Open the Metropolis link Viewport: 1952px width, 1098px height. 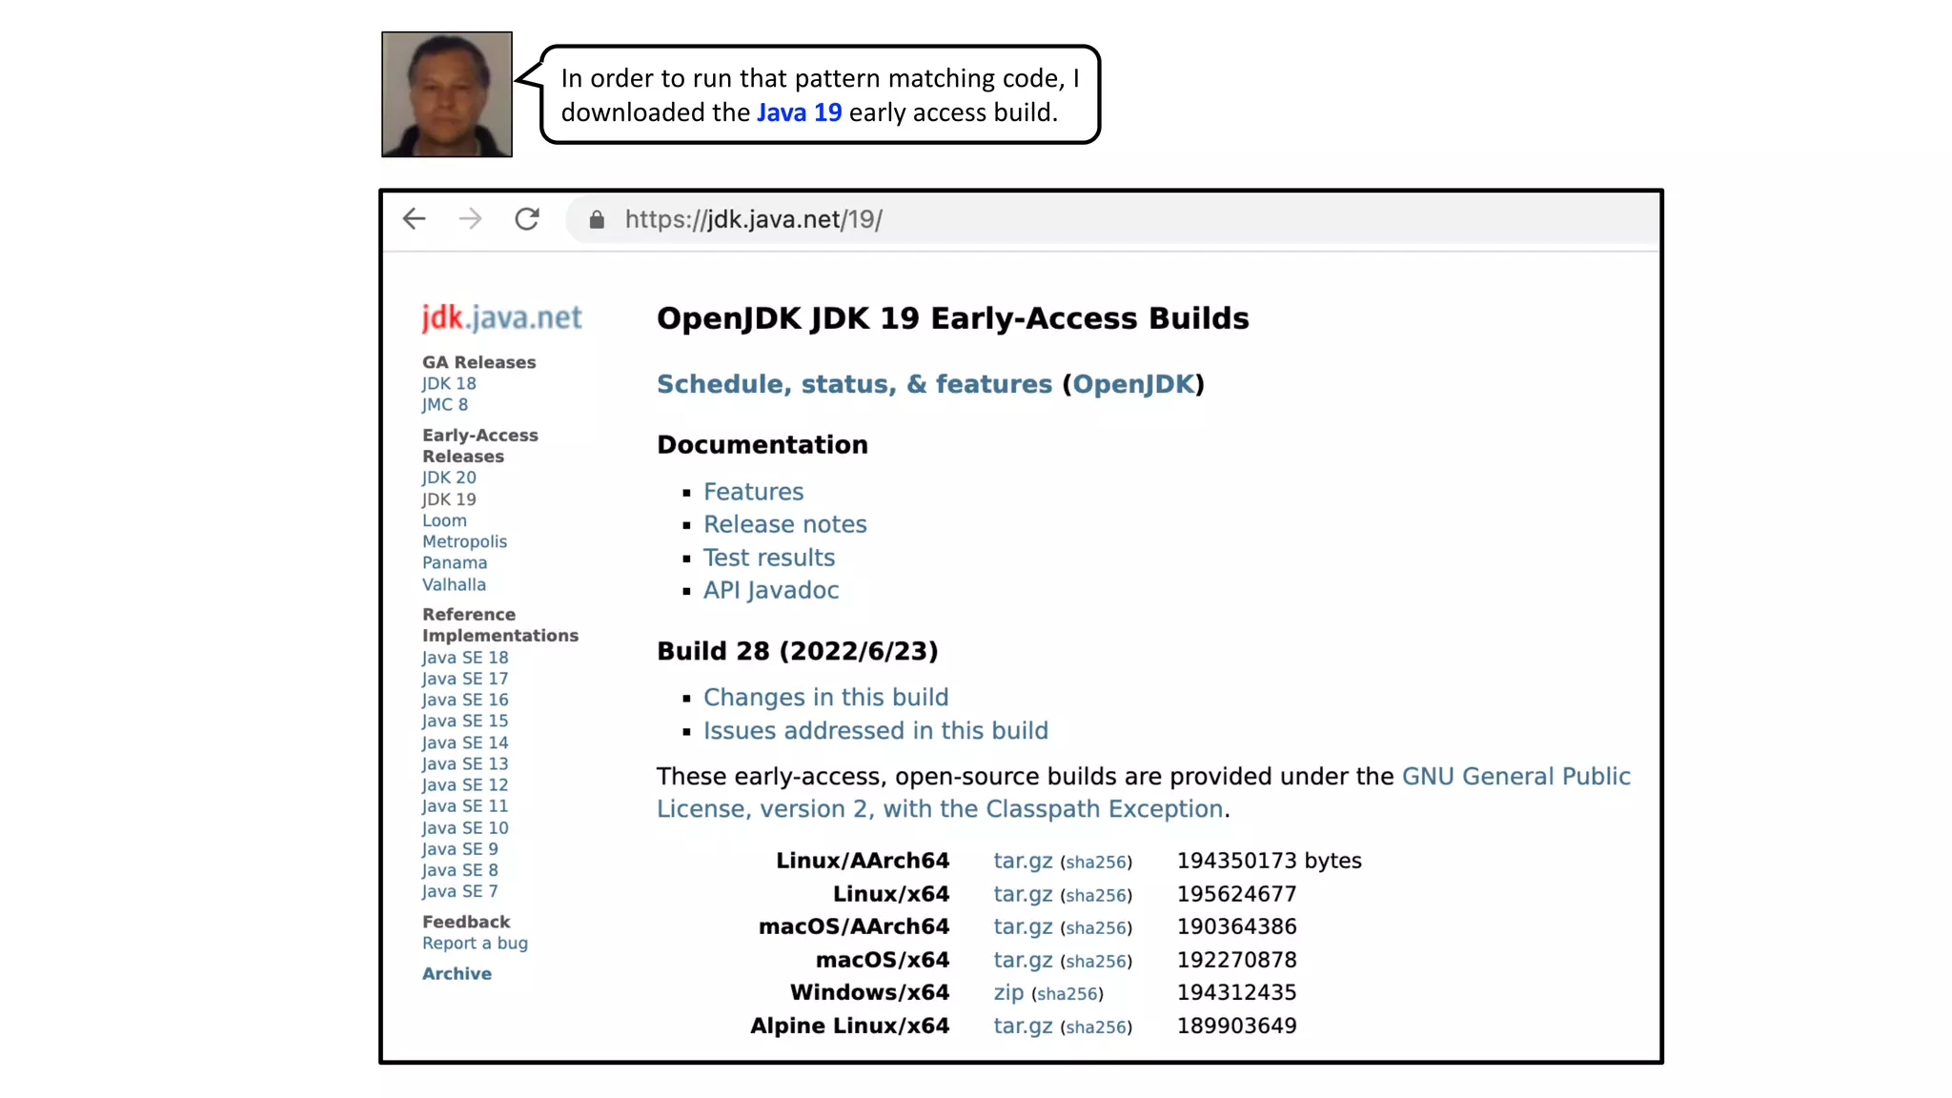[464, 541]
